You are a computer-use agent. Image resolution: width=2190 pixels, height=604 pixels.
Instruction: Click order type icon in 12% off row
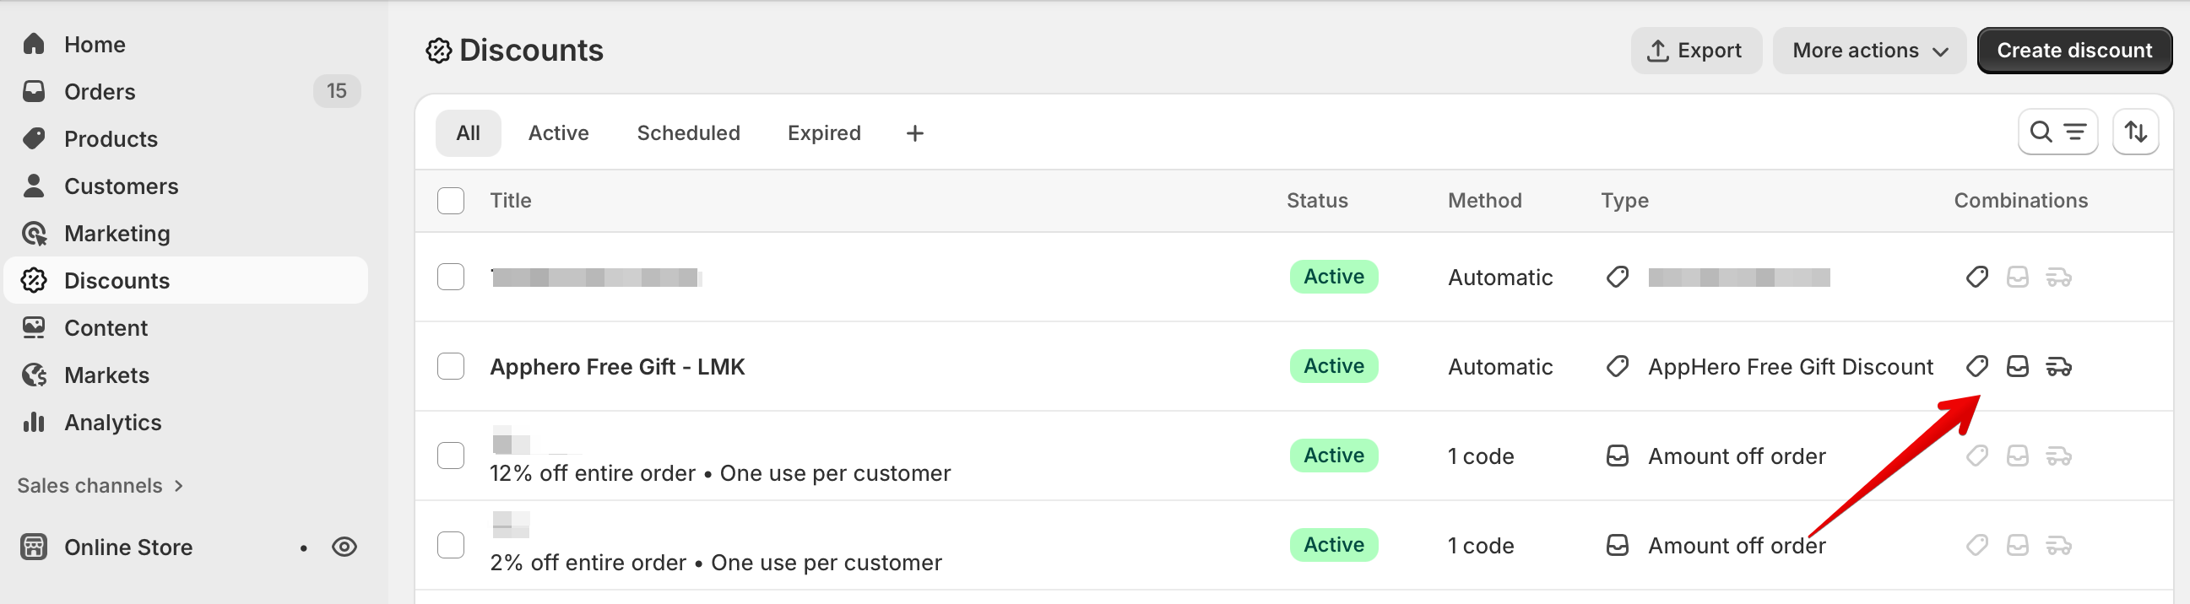click(1617, 456)
